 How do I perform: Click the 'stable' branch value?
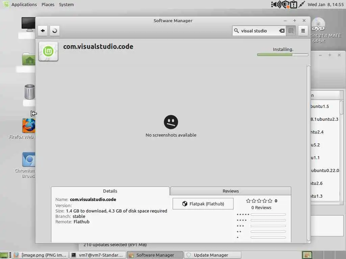pos(79,216)
